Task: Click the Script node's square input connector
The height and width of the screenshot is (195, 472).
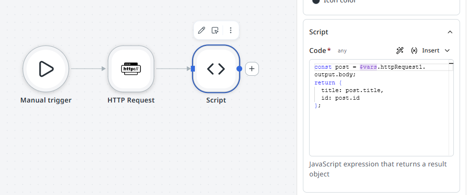Action: coord(193,69)
